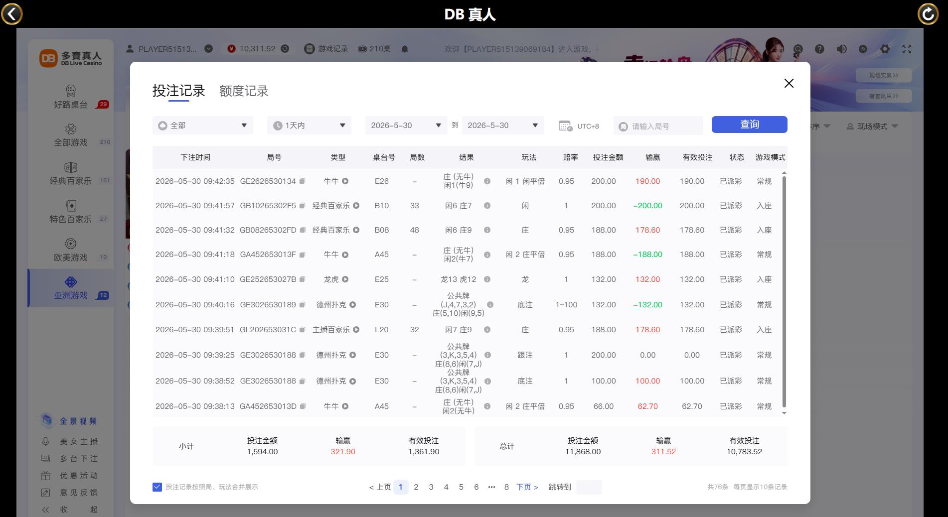Click the table scrollbar down arrow

point(784,413)
